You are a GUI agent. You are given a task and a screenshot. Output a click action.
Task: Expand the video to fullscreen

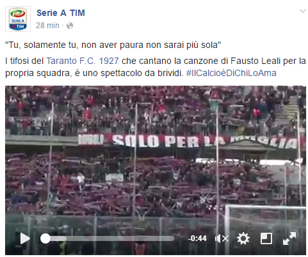[x=289, y=238]
